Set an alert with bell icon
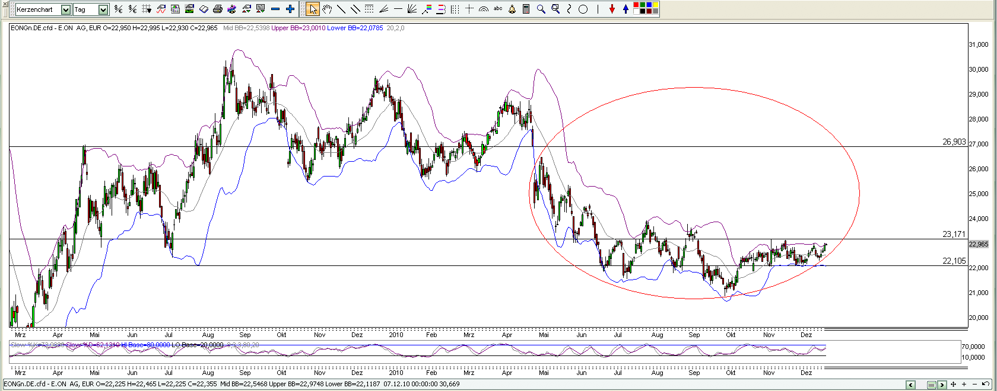The height and width of the screenshot is (391, 997). pos(512,9)
